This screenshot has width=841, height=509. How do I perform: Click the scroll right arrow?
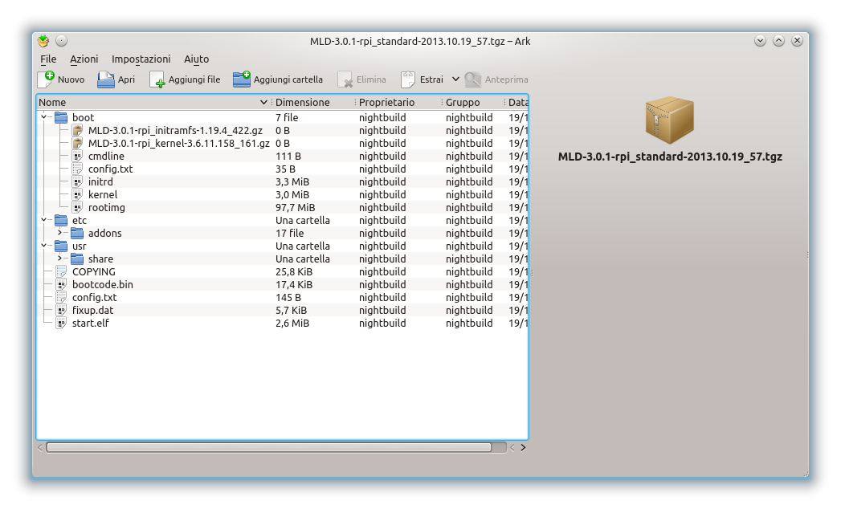pos(523,447)
